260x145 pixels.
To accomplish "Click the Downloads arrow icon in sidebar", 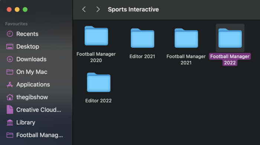I will click(x=10, y=59).
